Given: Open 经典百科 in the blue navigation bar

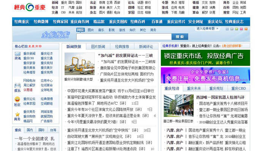Looking at the screenshot, I should pyautogui.click(x=138, y=22).
